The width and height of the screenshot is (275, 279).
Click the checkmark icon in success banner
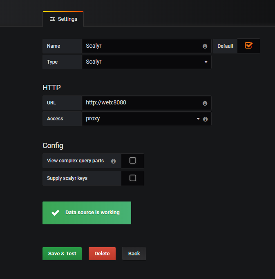[x=56, y=213]
